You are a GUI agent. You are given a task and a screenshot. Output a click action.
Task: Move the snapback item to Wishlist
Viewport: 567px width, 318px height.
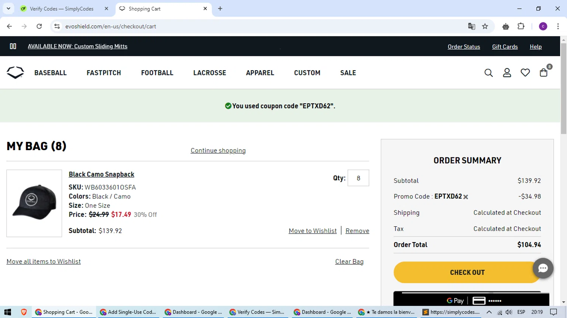pos(313,231)
